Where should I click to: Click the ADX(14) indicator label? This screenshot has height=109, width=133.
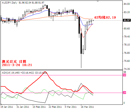6,73
